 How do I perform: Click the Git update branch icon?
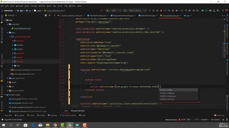tap(186, 11)
